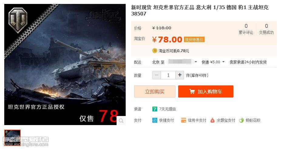This screenshot has width=282, height=149.
Task: Click the large tank product image
Action: point(65,65)
